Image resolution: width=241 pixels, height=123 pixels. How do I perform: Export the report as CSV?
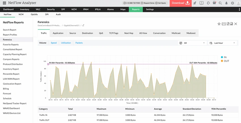click(231, 24)
